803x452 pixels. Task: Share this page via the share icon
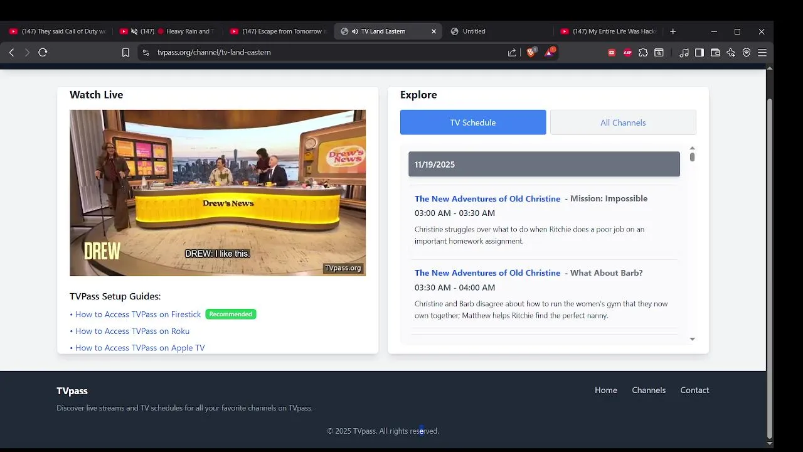512,53
